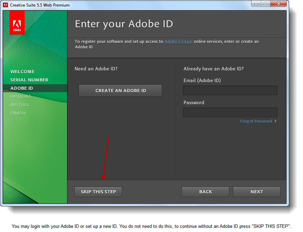This screenshot has width=303, height=232.
Task: Select the Finish step in sidebar
Action: [x=18, y=113]
